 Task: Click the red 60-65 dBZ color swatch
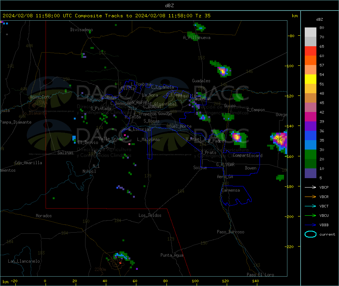pos(310,51)
